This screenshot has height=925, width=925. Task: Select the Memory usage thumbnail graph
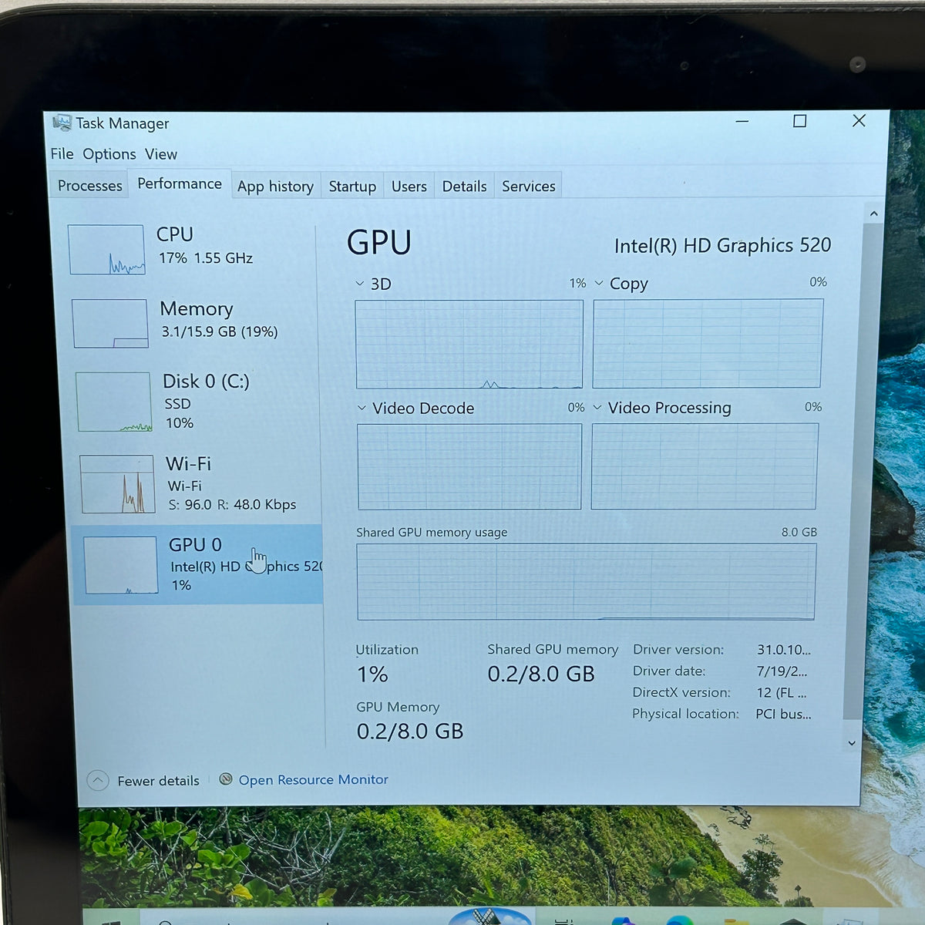pyautogui.click(x=110, y=324)
